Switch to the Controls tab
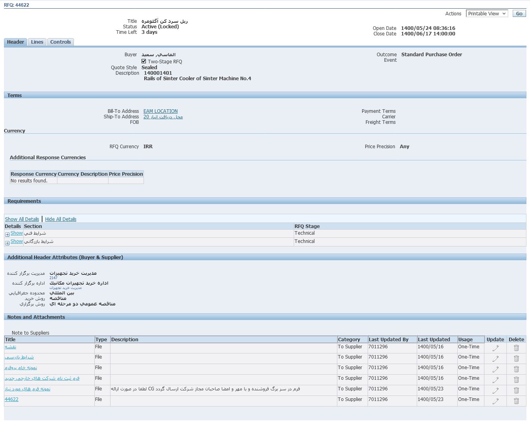The image size is (530, 423). [61, 42]
